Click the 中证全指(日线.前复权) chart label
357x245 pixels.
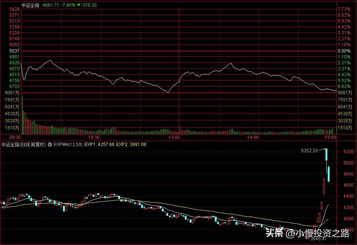pos(24,144)
